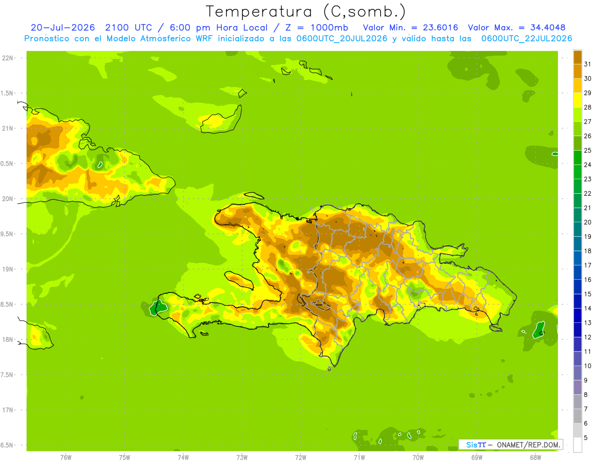This screenshot has height=464, width=601.
Task: Click the 71W longitude axis label
Action: pos(359,457)
